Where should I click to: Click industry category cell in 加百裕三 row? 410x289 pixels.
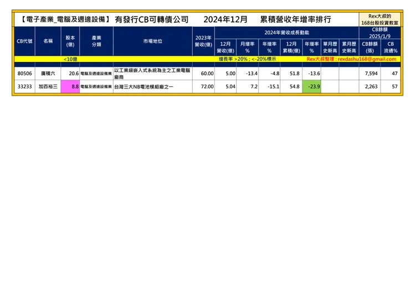tap(96, 87)
